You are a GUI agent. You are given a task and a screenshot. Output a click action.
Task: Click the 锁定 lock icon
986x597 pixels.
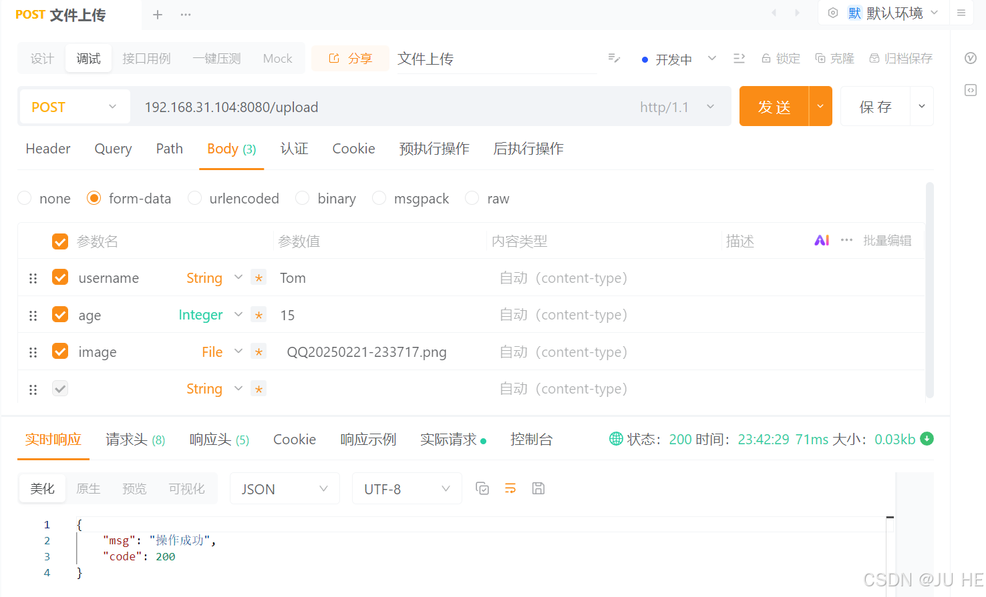[x=766, y=59]
